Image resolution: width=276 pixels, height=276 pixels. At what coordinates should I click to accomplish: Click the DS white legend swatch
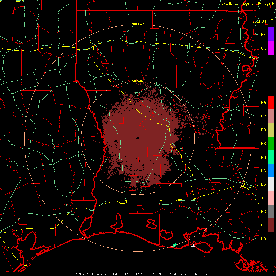point(271,184)
